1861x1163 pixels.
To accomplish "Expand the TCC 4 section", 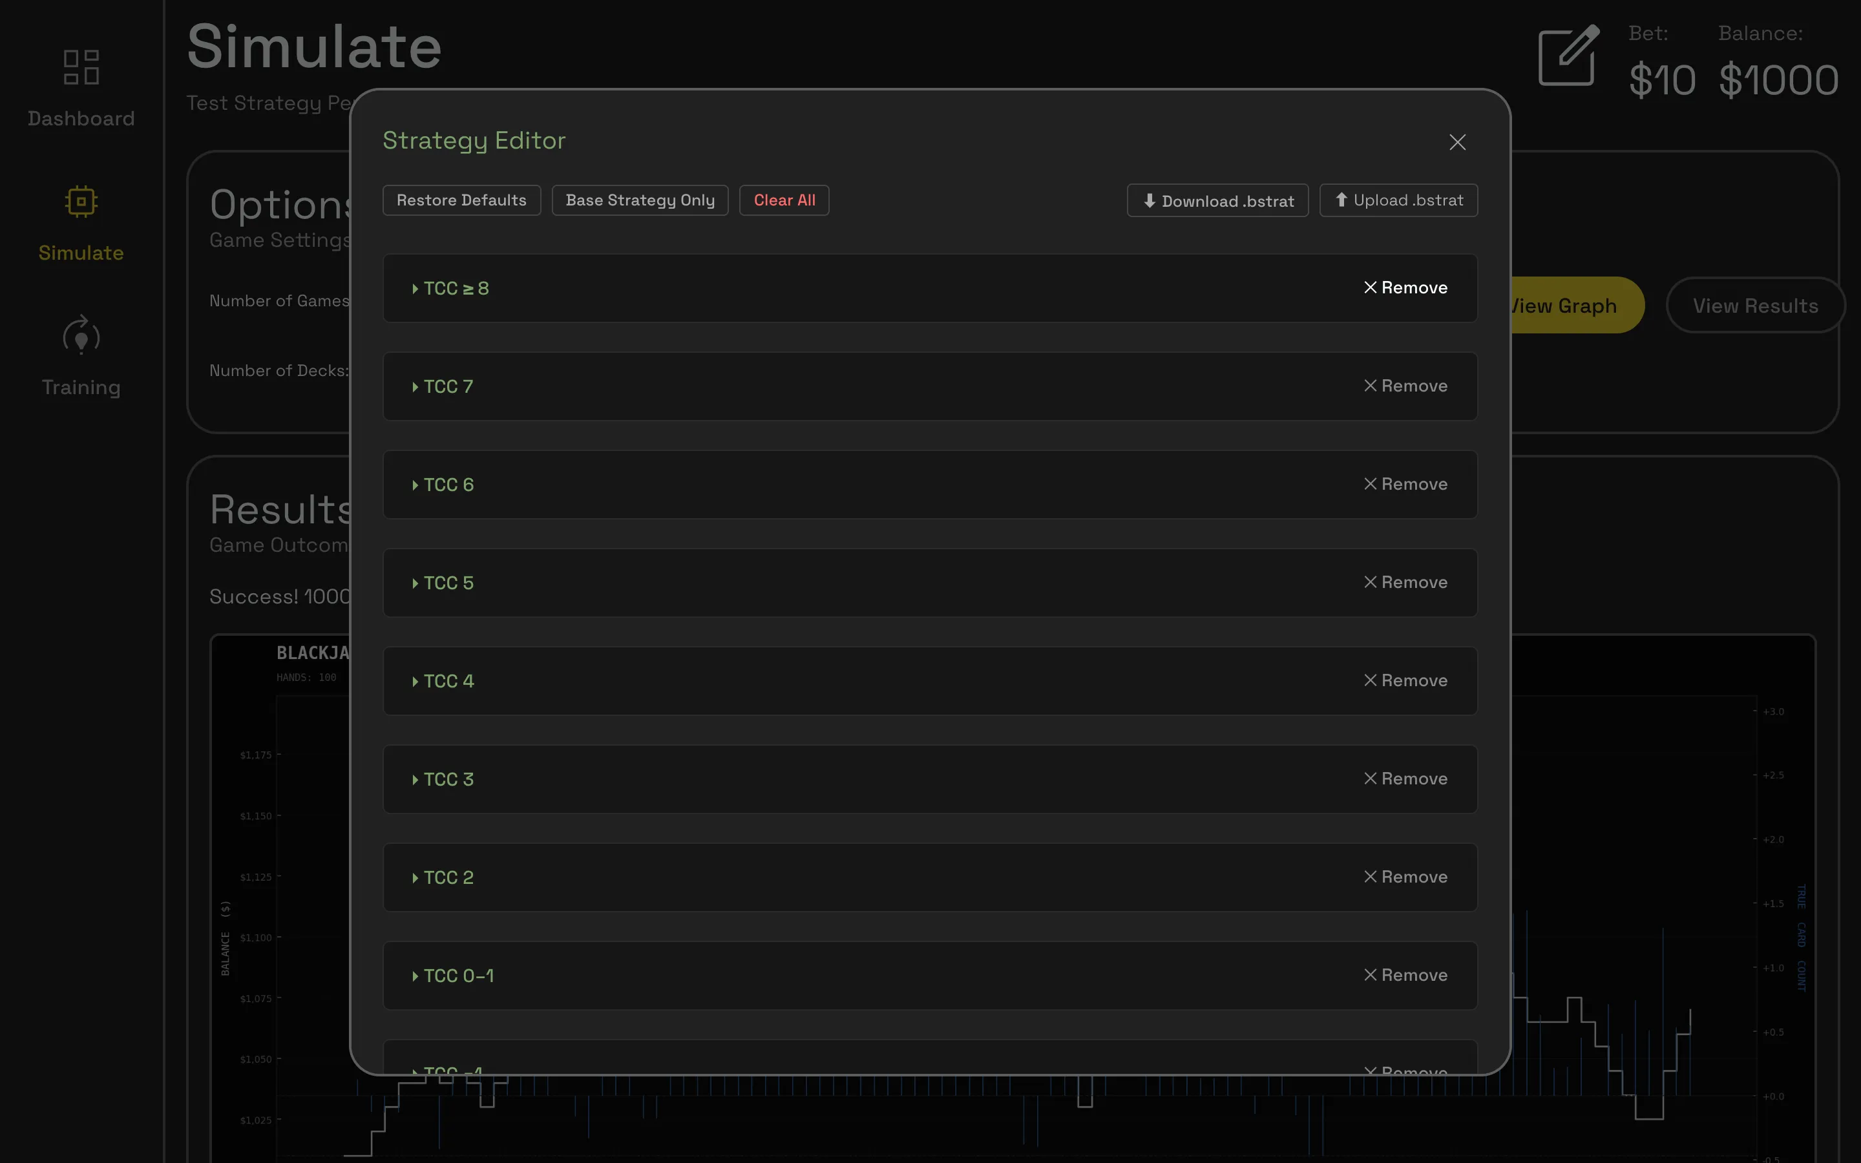I will click(x=443, y=681).
